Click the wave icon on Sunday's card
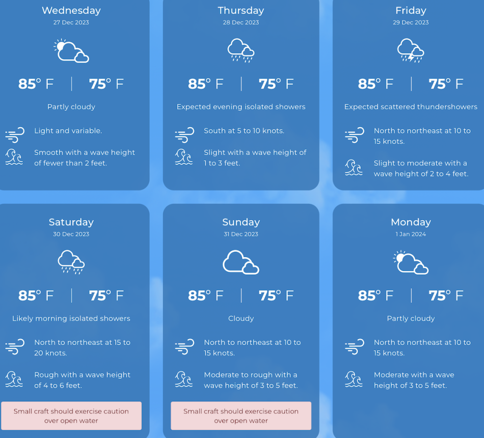Screen dimensions: 484x438 coord(184,379)
